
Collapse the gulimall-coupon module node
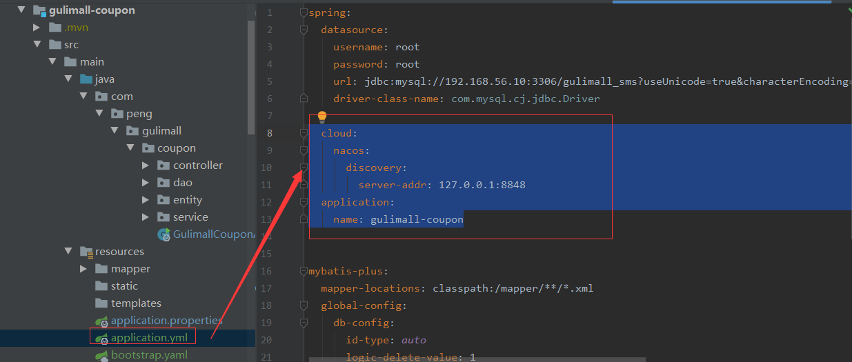[21, 10]
